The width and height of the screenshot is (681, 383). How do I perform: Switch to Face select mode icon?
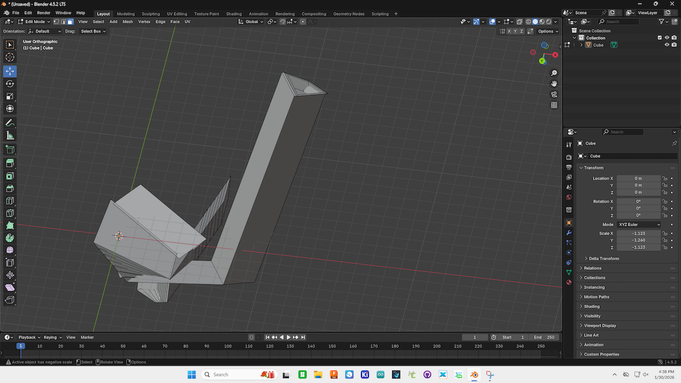[x=70, y=22]
